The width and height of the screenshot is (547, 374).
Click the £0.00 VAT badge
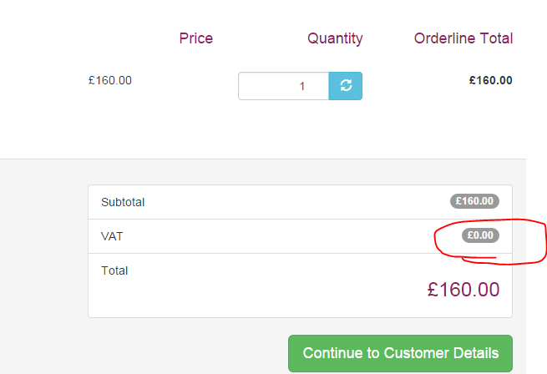point(480,235)
